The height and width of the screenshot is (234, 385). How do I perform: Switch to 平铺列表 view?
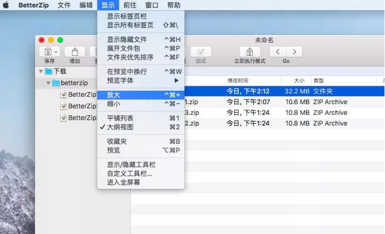(141, 118)
